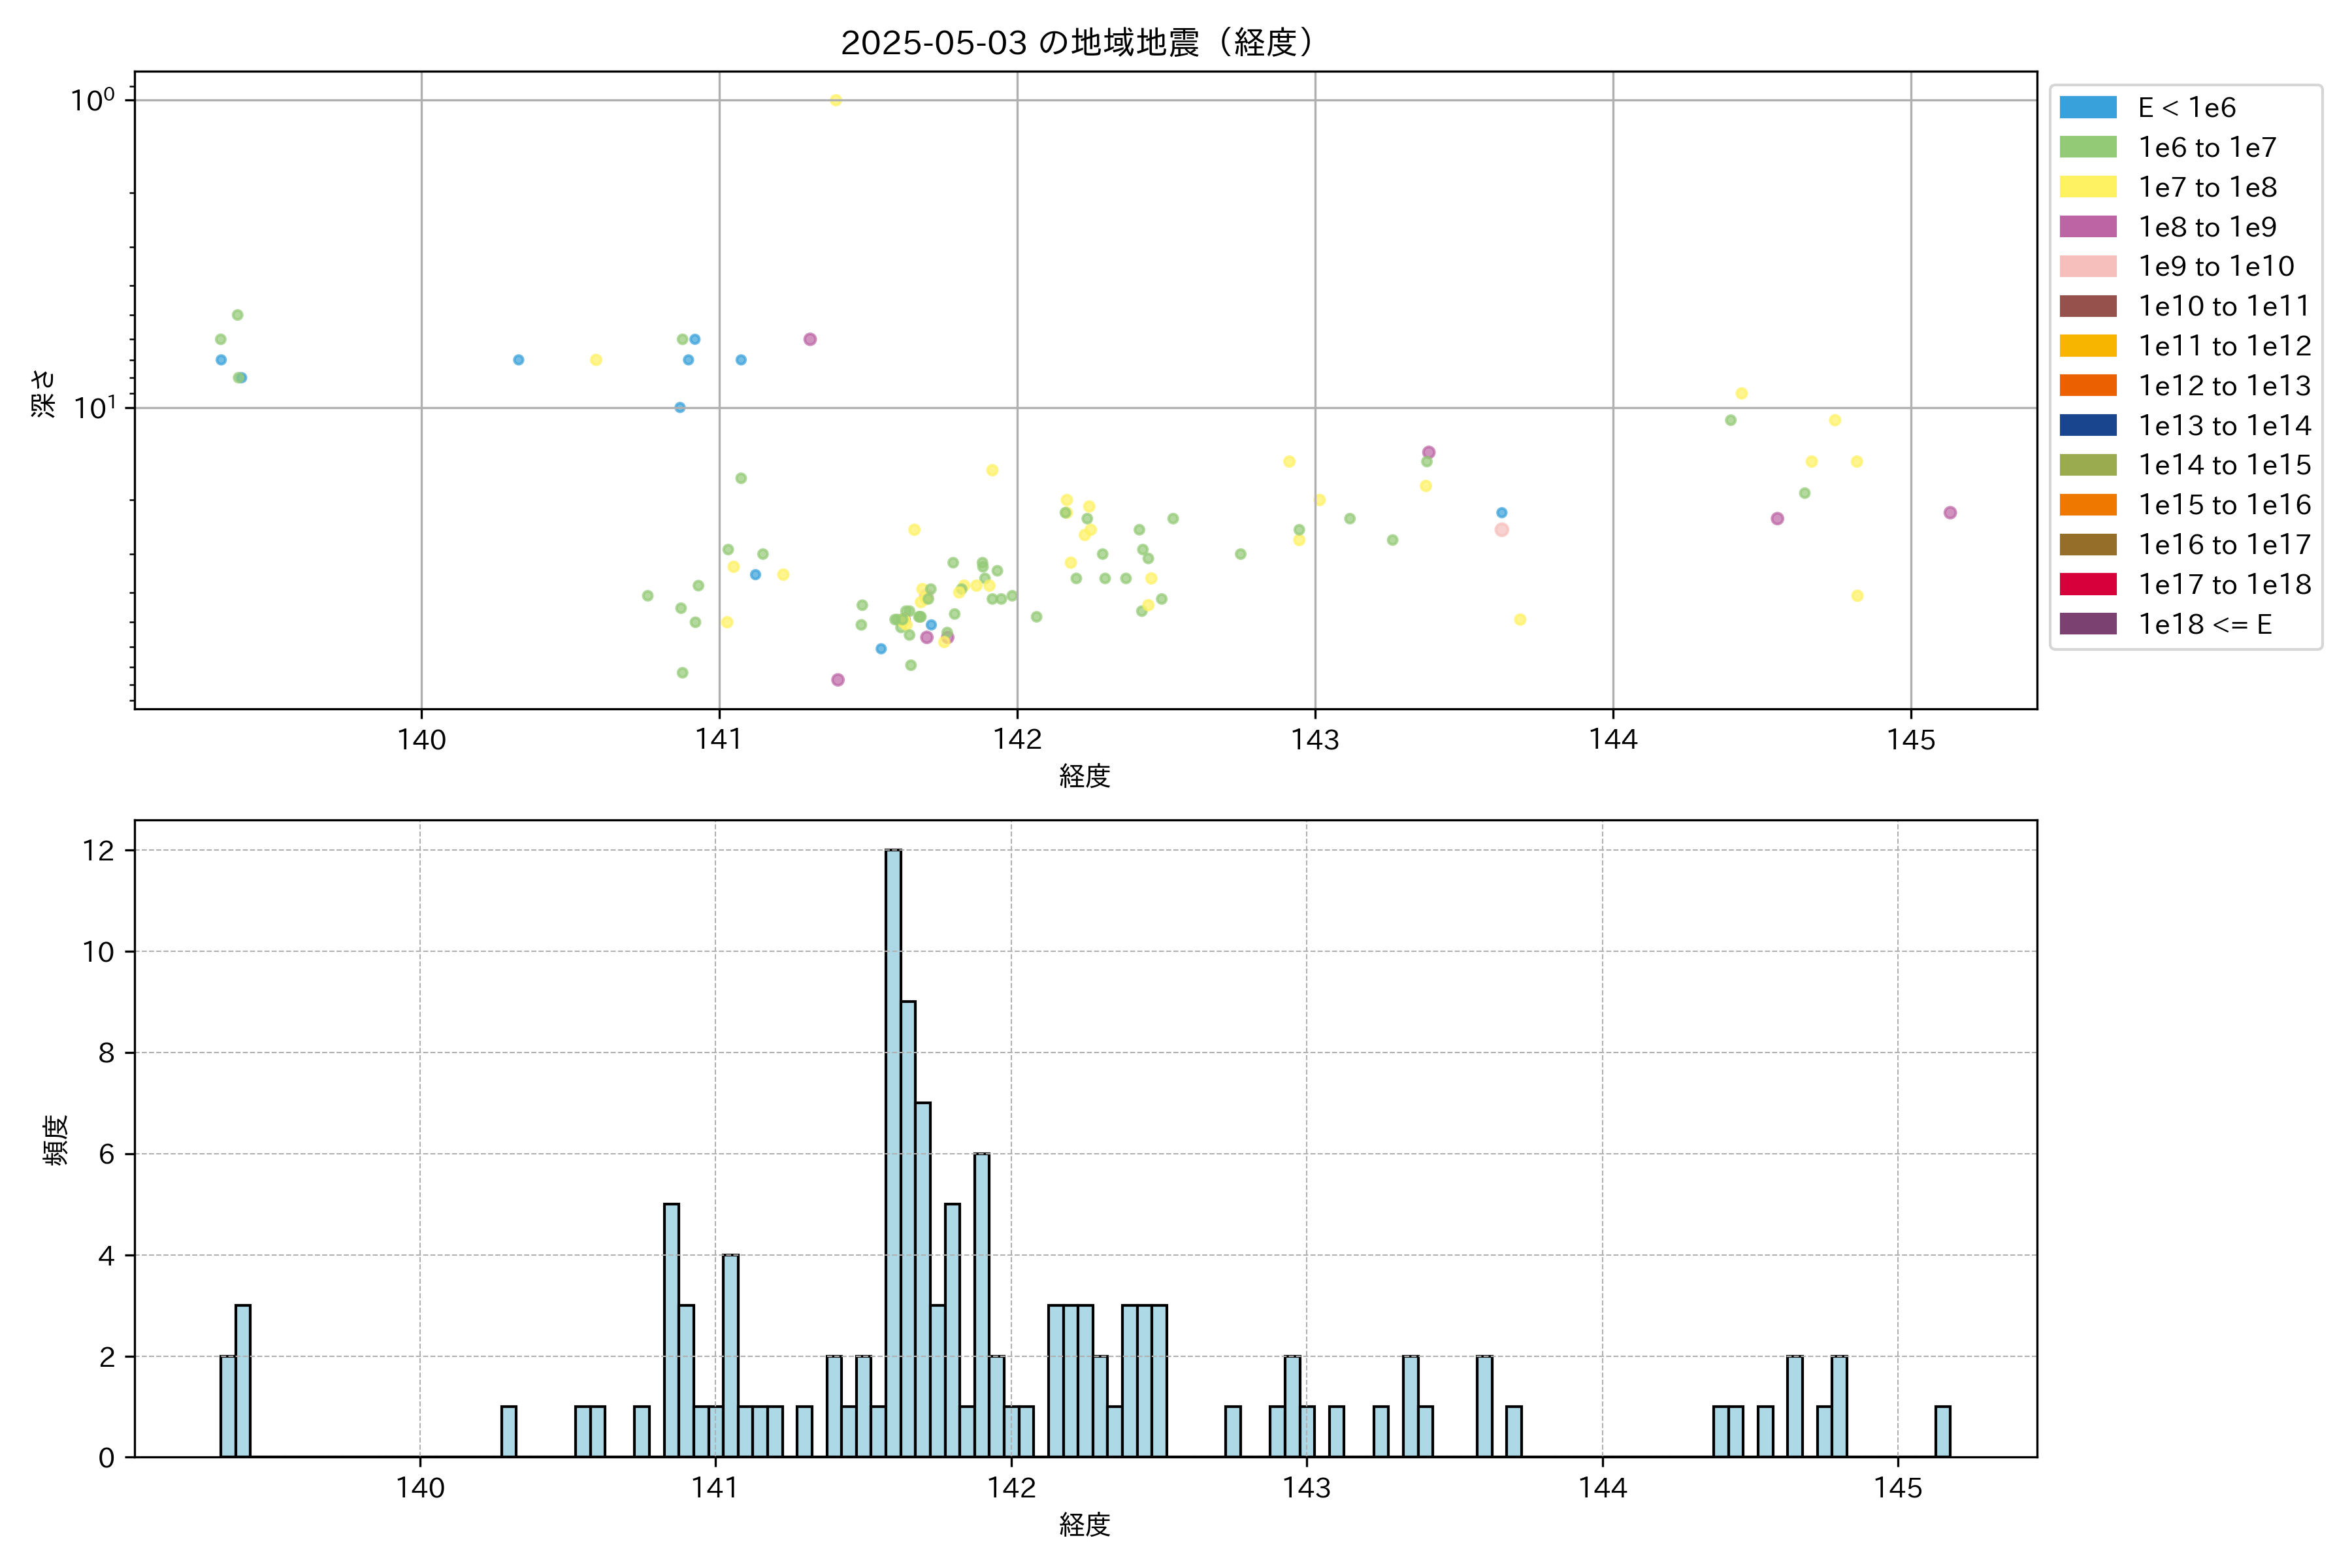
Task: Click the 1e11 to 1e12 legend label
Action: point(2224,346)
